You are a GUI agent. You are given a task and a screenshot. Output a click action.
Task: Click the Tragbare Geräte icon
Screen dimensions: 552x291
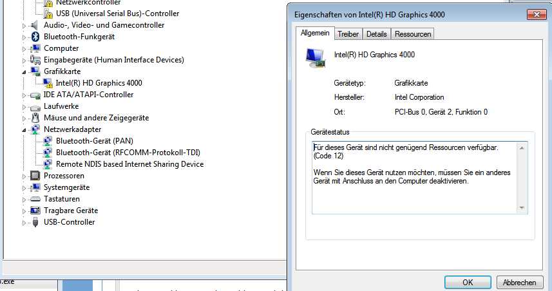click(x=35, y=211)
